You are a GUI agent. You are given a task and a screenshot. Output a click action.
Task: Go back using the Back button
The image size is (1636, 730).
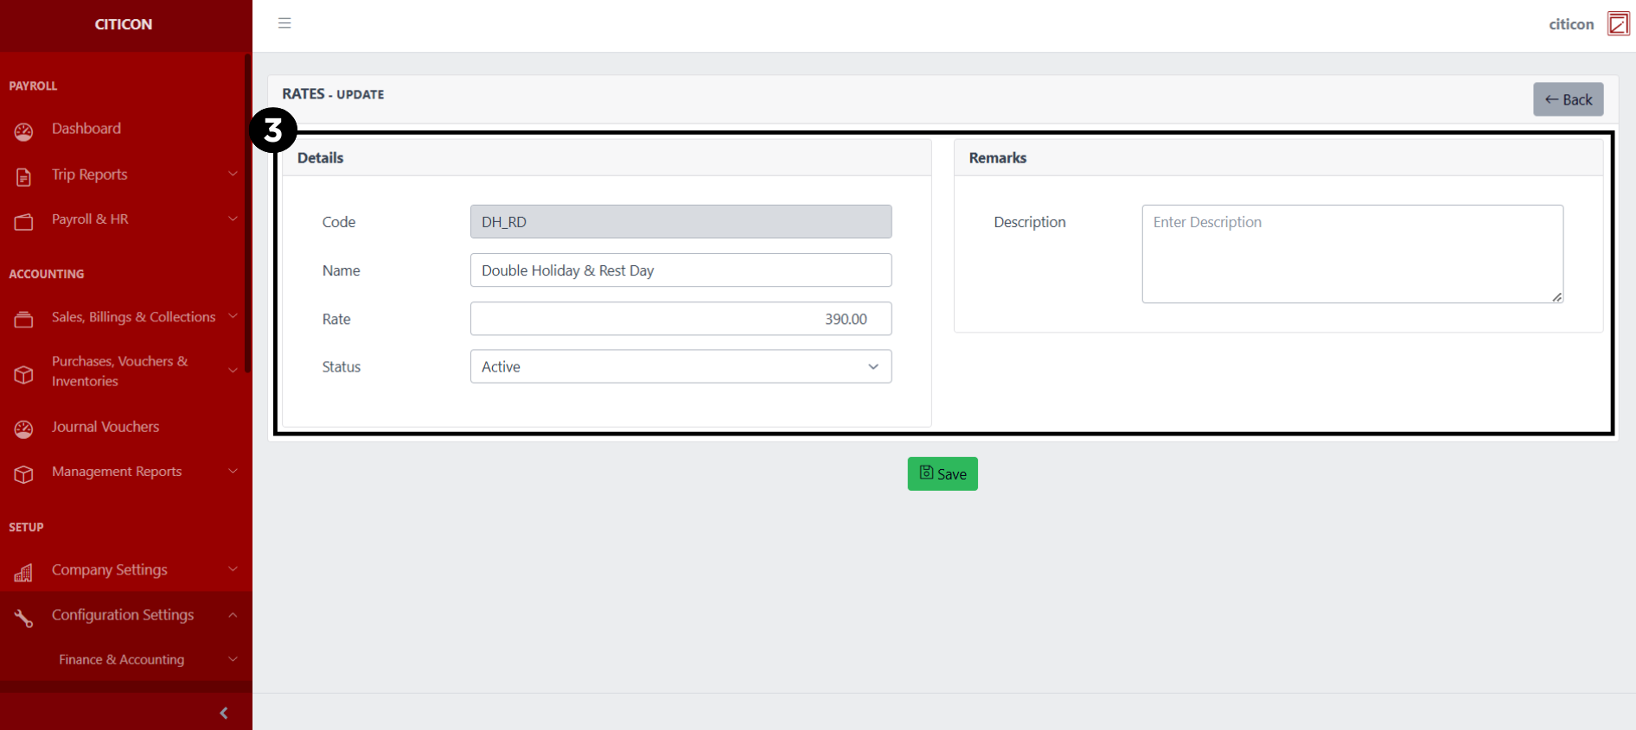[x=1568, y=99]
